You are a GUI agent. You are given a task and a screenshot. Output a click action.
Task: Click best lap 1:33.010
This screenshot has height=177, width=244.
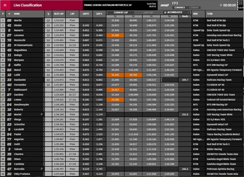click(x=59, y=20)
